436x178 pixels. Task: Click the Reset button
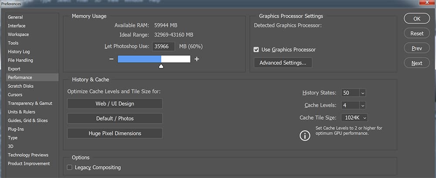(x=417, y=34)
